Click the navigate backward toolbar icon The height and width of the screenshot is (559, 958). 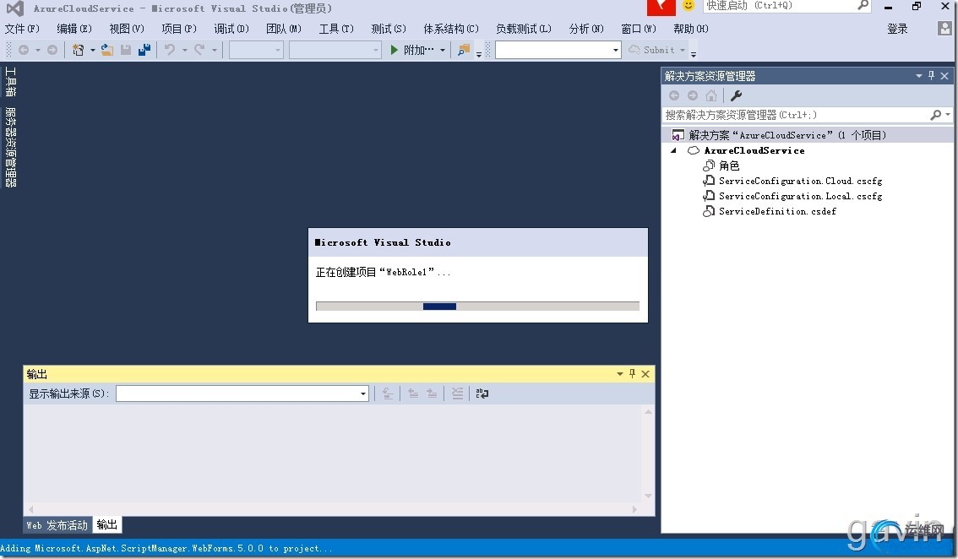[24, 50]
